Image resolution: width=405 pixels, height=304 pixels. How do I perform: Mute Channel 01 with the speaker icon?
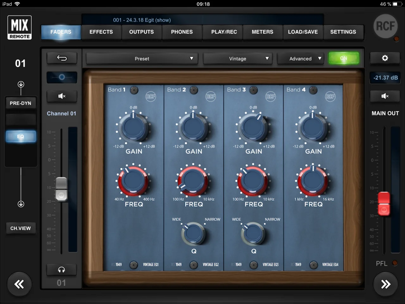pos(62,96)
